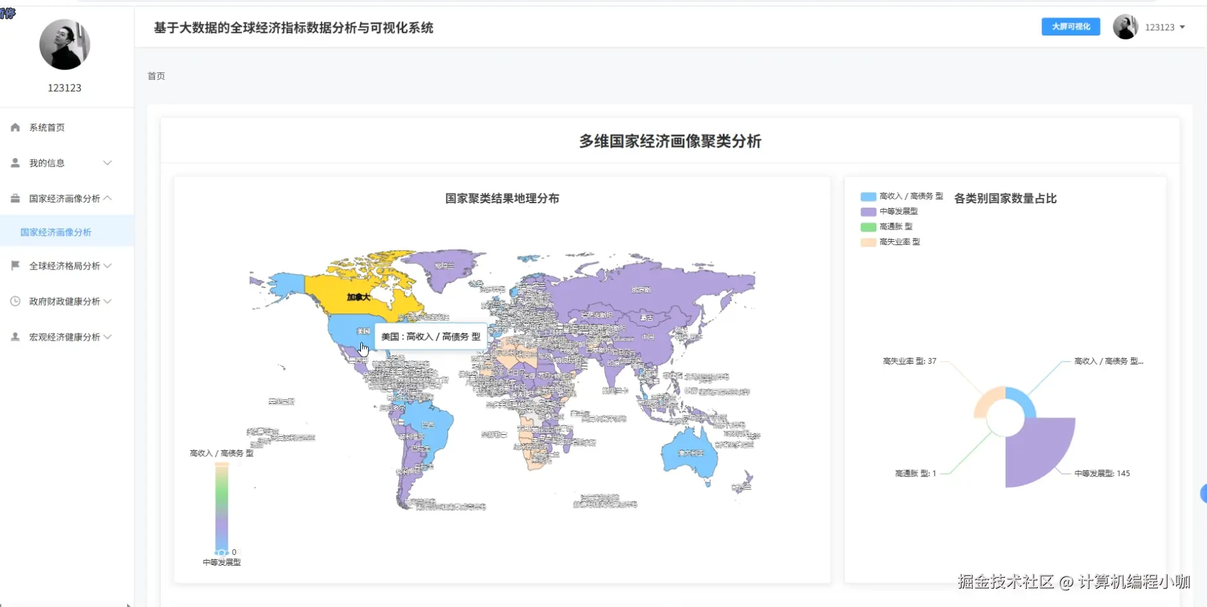The image size is (1207, 607).
Task: Open the 我的信息 menu item
Action: pos(67,163)
